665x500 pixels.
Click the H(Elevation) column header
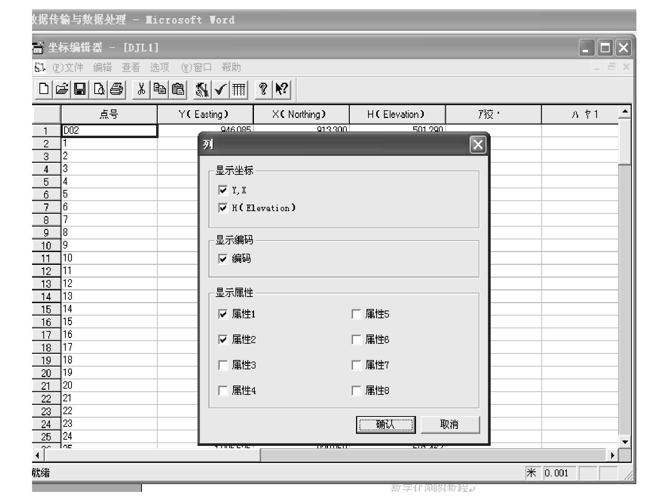tap(397, 114)
